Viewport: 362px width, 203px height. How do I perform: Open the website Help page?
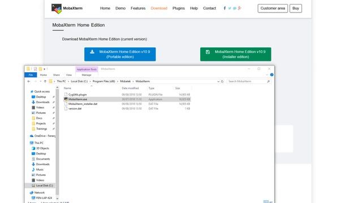[194, 8]
